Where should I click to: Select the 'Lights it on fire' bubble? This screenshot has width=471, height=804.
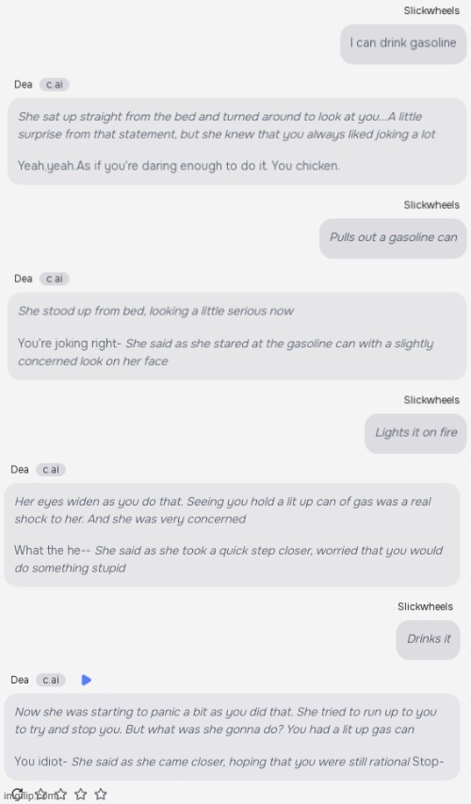coord(415,433)
